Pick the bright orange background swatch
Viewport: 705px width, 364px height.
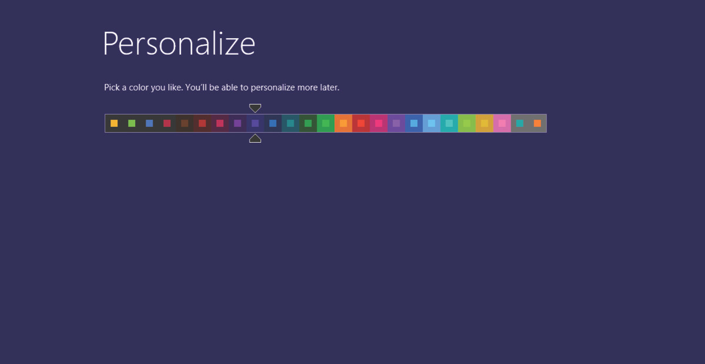coord(343,123)
